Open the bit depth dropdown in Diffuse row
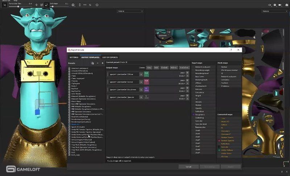This screenshot has width=290, height=176. pyautogui.click(x=182, y=76)
